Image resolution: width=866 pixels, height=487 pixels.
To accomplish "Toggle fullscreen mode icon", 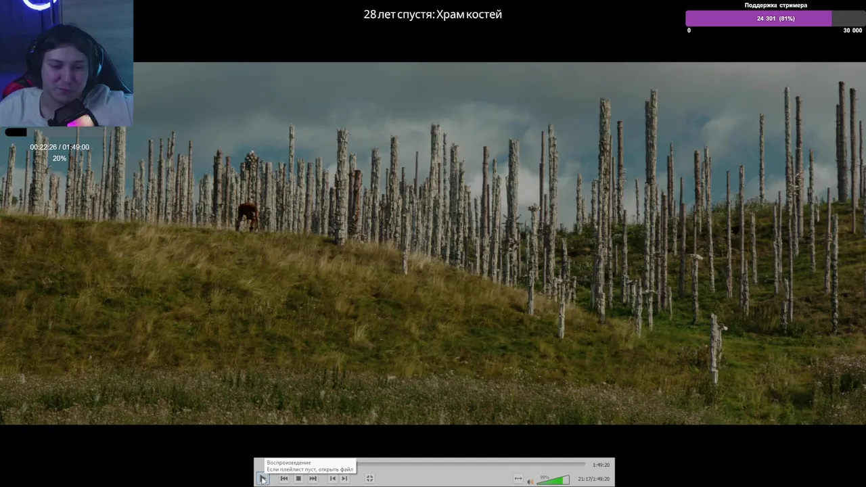I will (x=369, y=479).
